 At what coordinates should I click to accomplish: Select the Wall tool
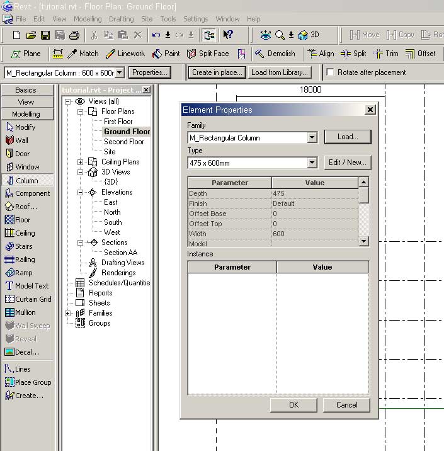click(17, 140)
